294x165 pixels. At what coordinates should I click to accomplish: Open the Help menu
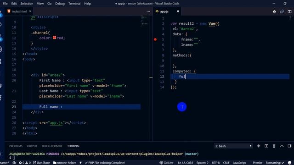(87, 4)
